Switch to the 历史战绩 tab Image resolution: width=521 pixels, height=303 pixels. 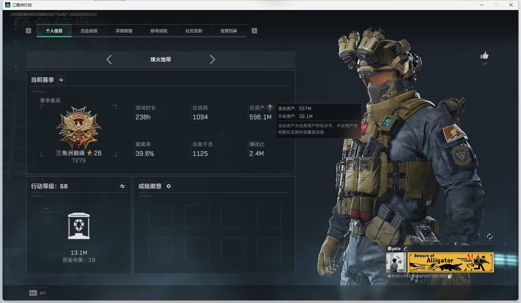tap(89, 31)
